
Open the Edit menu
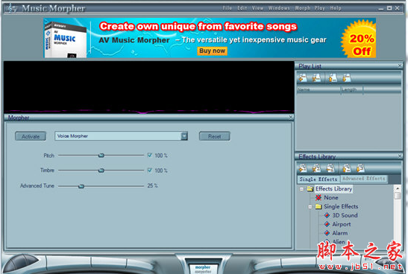242,8
